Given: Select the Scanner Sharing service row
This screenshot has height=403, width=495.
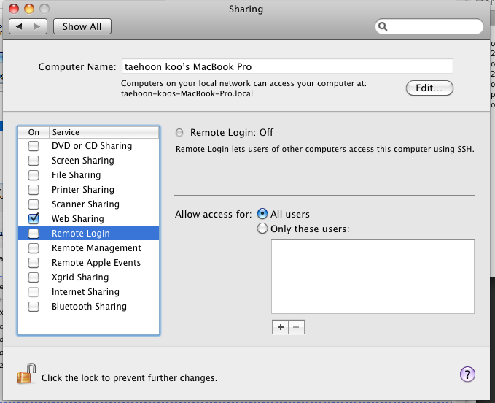Looking at the screenshot, I should click(x=89, y=204).
